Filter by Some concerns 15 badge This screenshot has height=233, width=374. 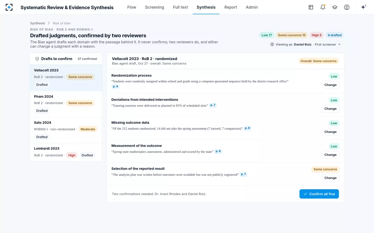292,35
